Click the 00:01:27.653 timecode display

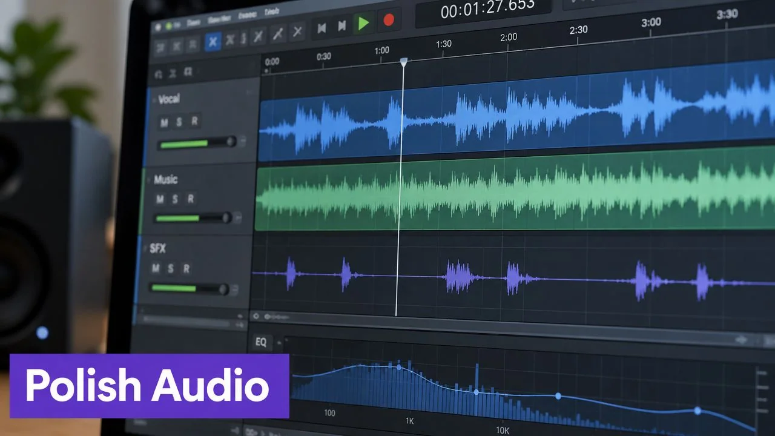[x=483, y=10]
